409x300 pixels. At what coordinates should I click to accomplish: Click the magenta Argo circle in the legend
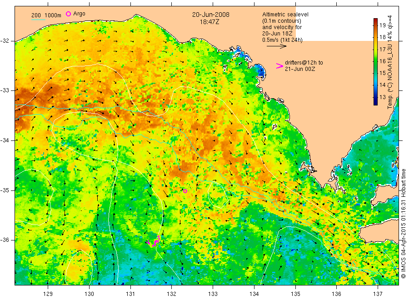68,14
